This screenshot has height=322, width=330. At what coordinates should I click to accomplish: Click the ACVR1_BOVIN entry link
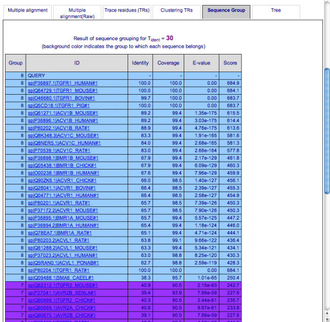point(62,187)
